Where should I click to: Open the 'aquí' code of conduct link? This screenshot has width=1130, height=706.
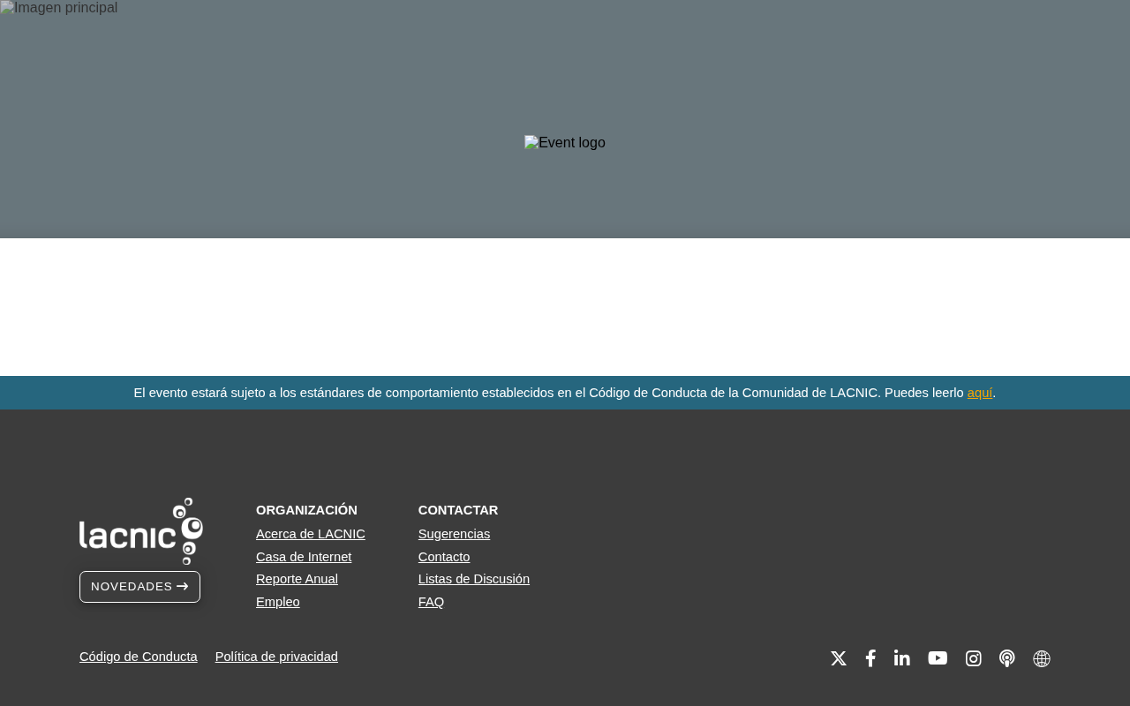980,393
